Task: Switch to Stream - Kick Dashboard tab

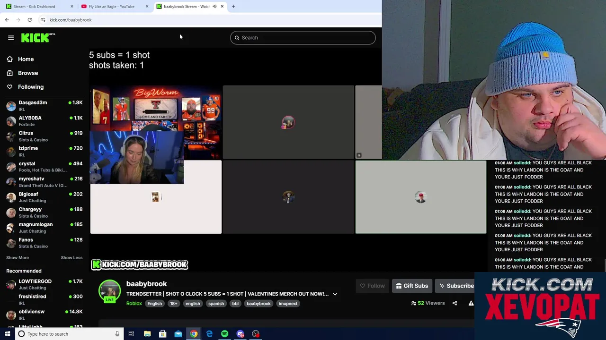Action: pyautogui.click(x=40, y=7)
